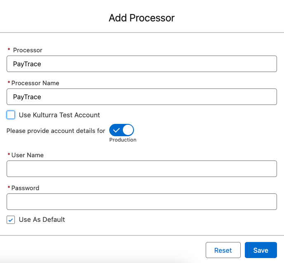Image resolution: width=284 pixels, height=263 pixels.
Task: Switch off the Production account toggle
Action: (x=122, y=130)
